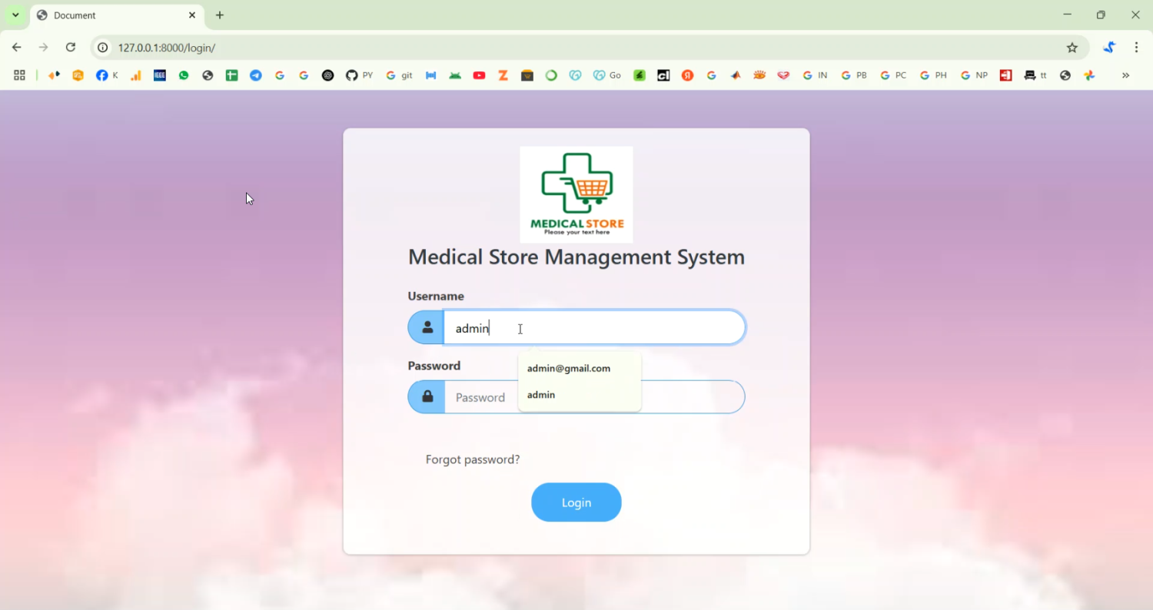The image size is (1153, 610).
Task: Select admin@gmail.com from autofill suggestions
Action: (x=569, y=369)
